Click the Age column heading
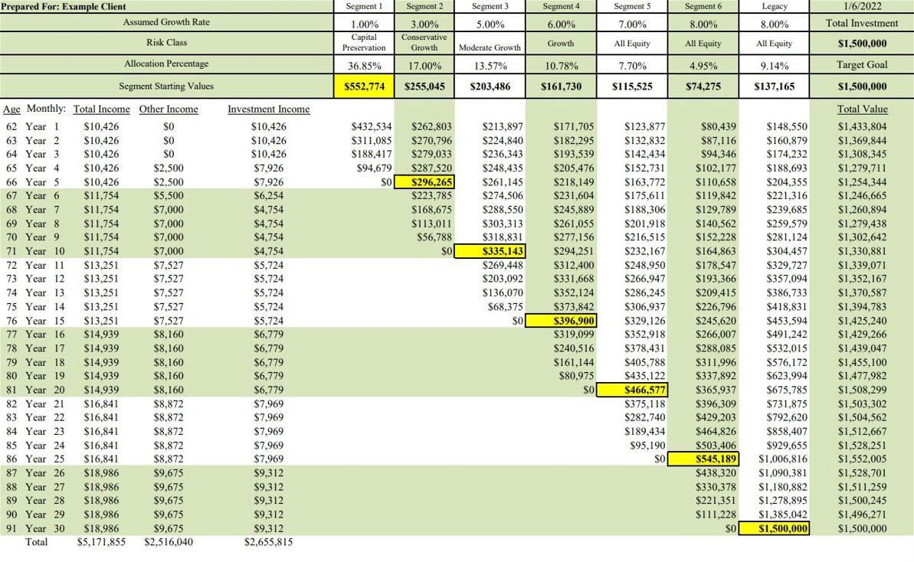Image resolution: width=914 pixels, height=562 pixels. (x=11, y=109)
